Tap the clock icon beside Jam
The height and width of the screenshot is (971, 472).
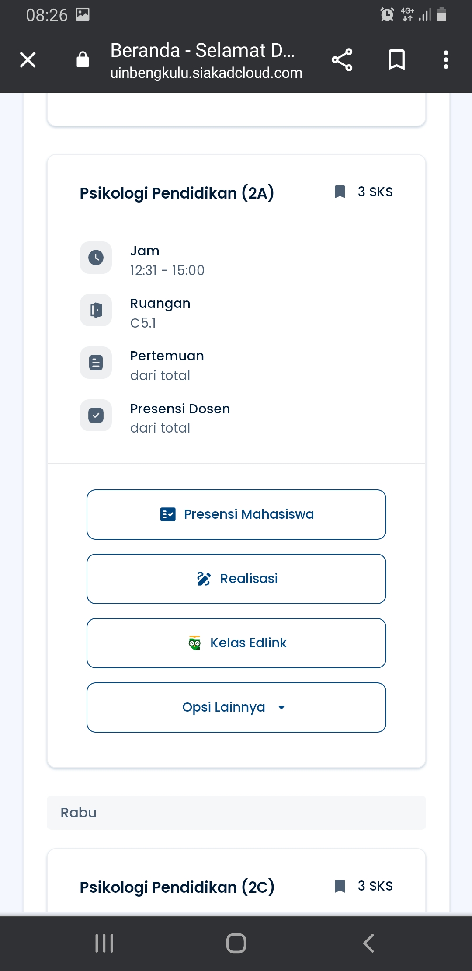96,258
